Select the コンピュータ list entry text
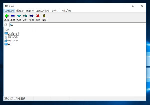The image size is (150, 105). 13,34
